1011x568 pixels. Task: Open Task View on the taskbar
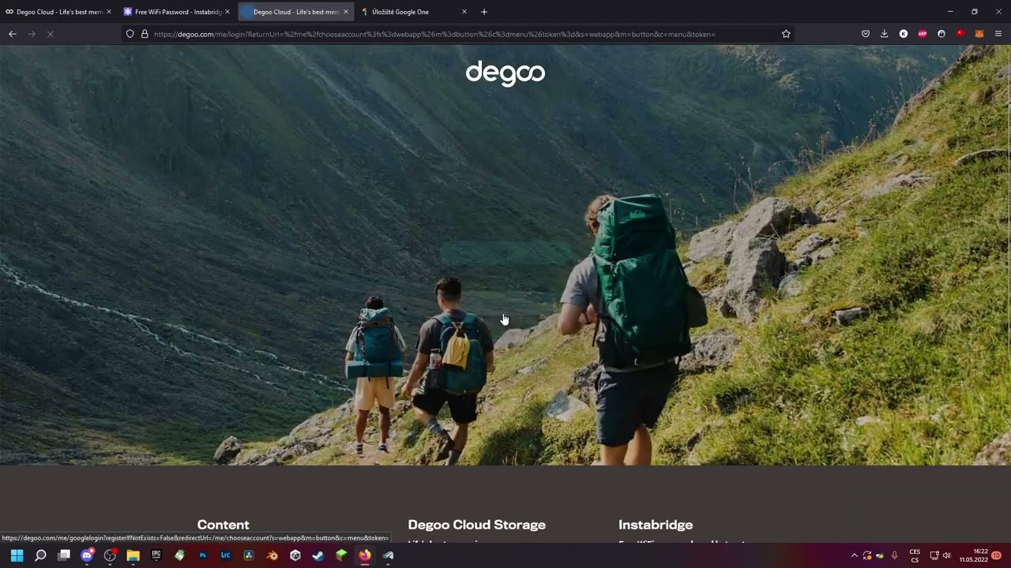[64, 555]
